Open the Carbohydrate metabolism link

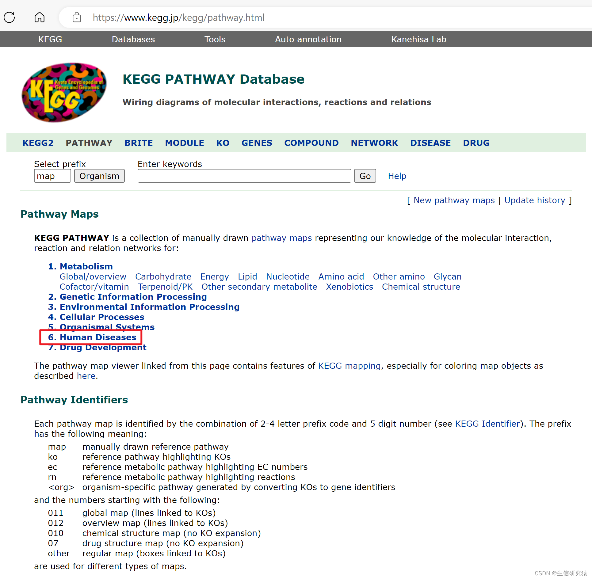pyautogui.click(x=163, y=276)
